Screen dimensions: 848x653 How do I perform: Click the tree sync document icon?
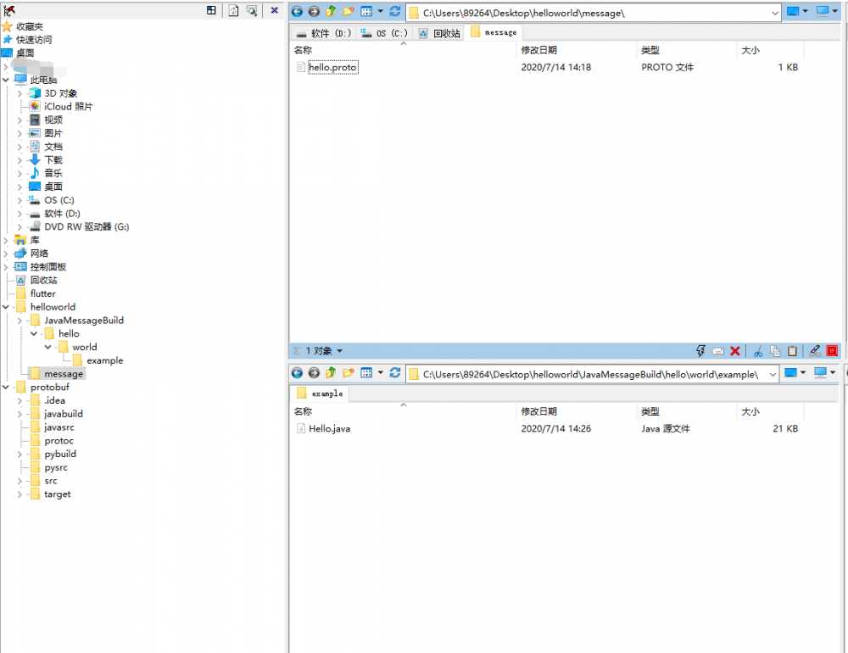(234, 10)
